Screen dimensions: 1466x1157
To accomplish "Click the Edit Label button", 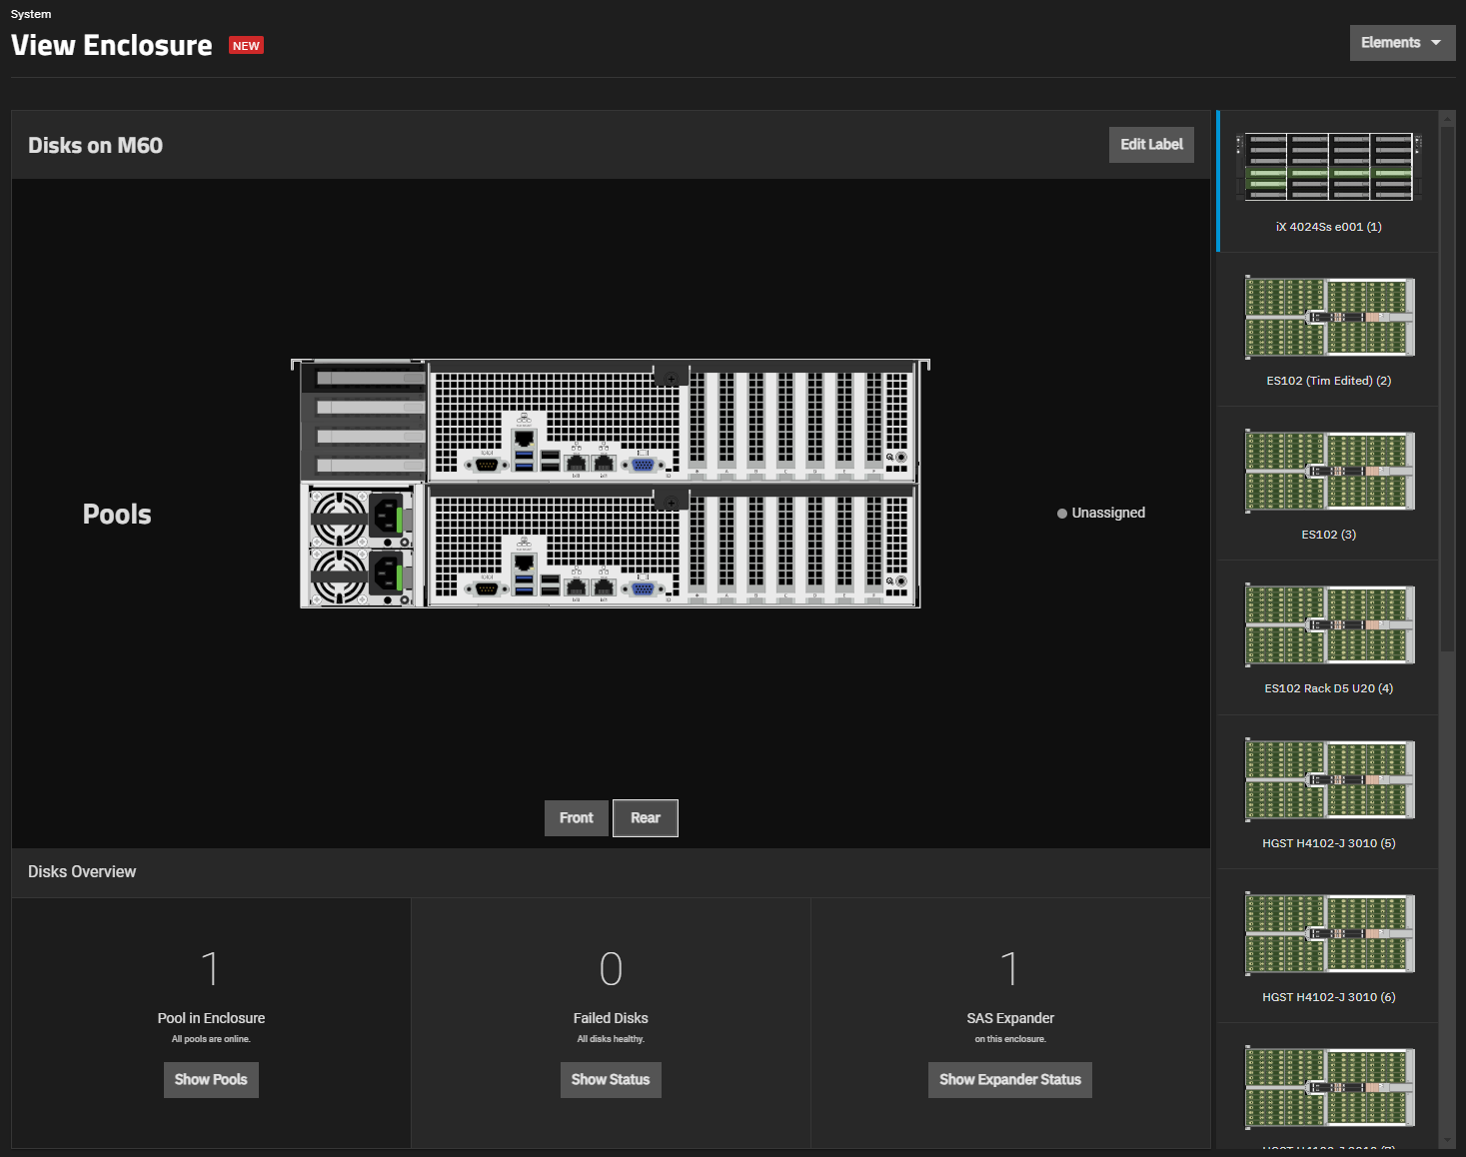I will click(x=1151, y=145).
